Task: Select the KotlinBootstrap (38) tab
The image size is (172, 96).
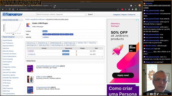Action: (x=56, y=43)
